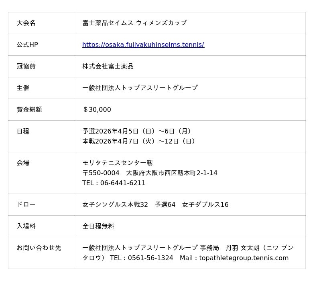Click the 本戦 main draw dates line
The height and width of the screenshot is (281, 321).
[x=140, y=141]
